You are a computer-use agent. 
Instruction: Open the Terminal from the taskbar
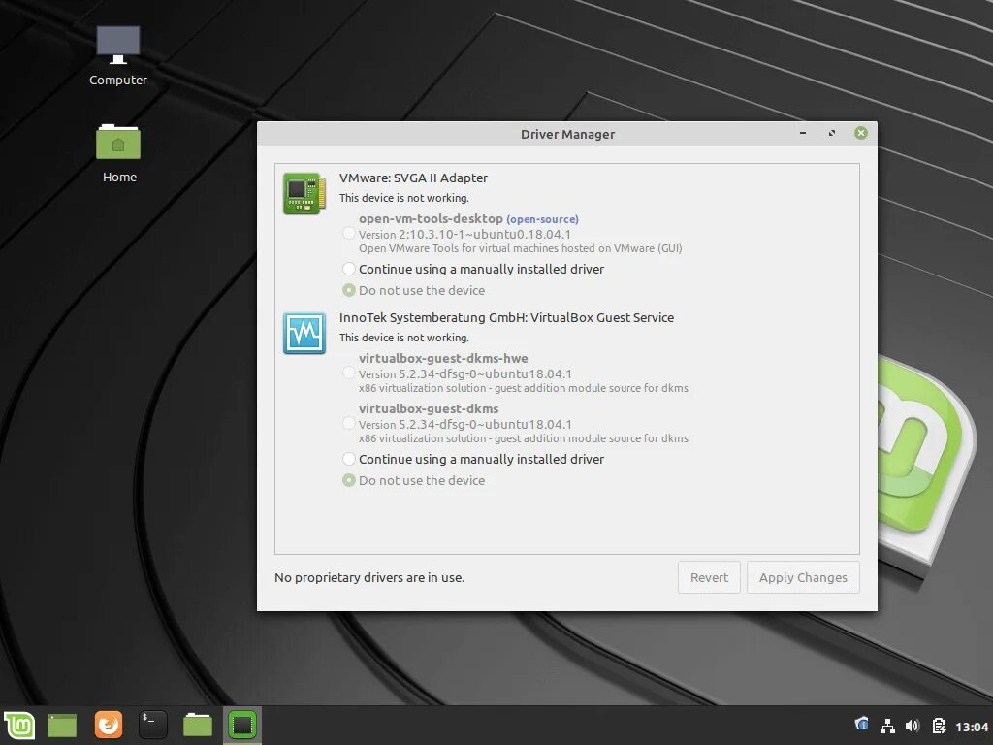click(x=153, y=724)
